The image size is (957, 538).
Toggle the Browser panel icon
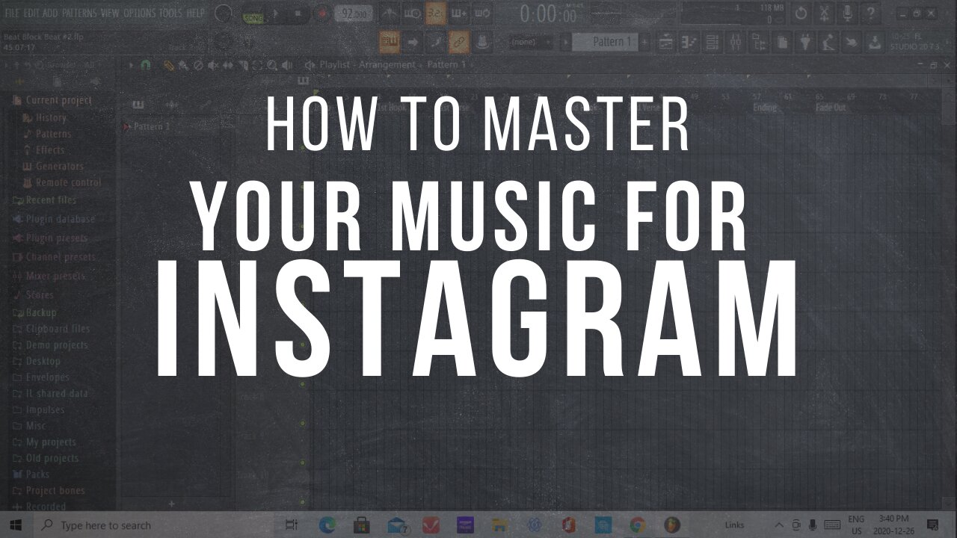pyautogui.click(x=758, y=42)
